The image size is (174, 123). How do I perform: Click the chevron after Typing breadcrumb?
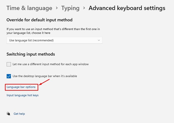(84, 8)
